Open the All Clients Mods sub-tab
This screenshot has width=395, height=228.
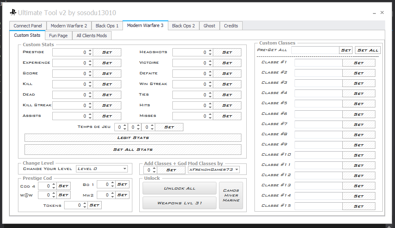click(x=91, y=36)
